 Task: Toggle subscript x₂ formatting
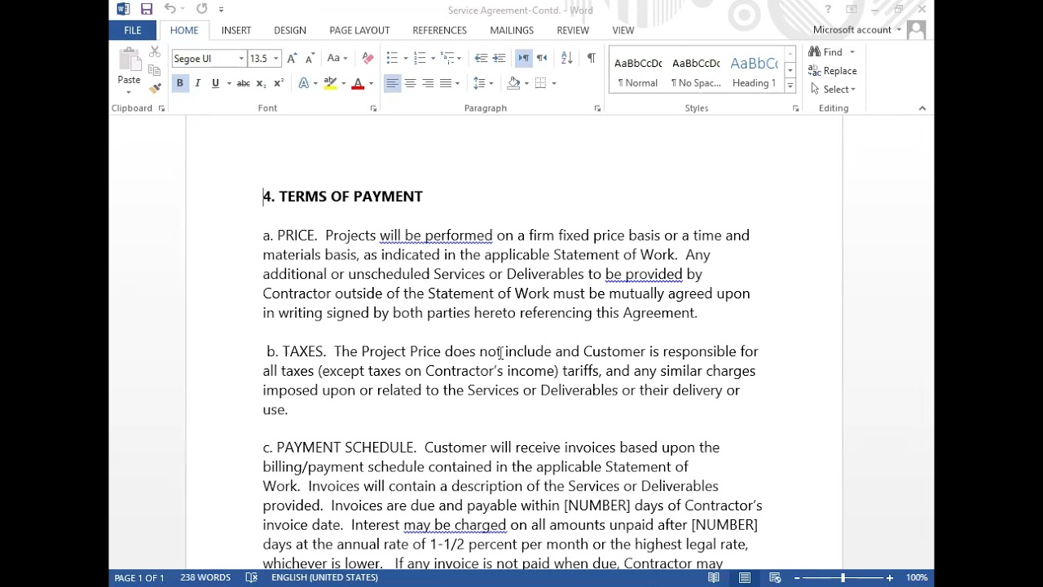click(x=261, y=83)
